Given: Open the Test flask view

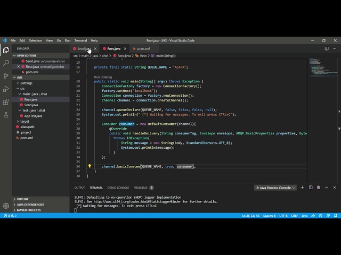Looking at the screenshot, I should coord(6,115).
